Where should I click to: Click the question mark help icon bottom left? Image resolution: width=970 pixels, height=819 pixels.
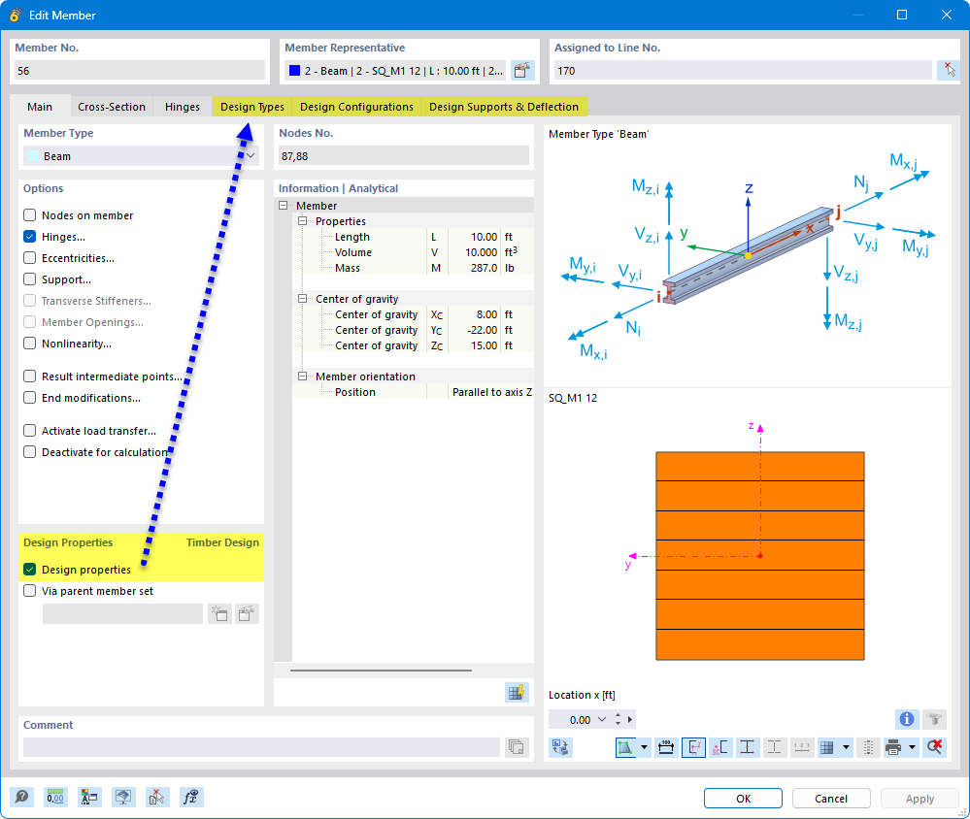(21, 797)
